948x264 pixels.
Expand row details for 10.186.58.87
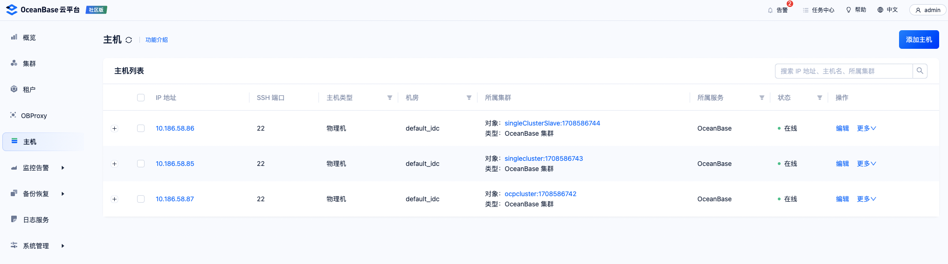[x=114, y=199]
